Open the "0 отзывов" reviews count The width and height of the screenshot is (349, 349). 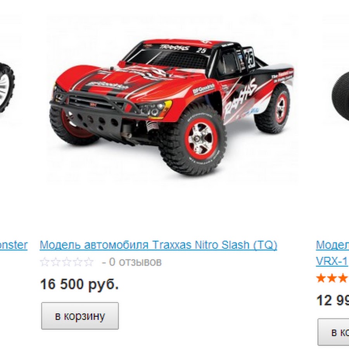(135, 262)
